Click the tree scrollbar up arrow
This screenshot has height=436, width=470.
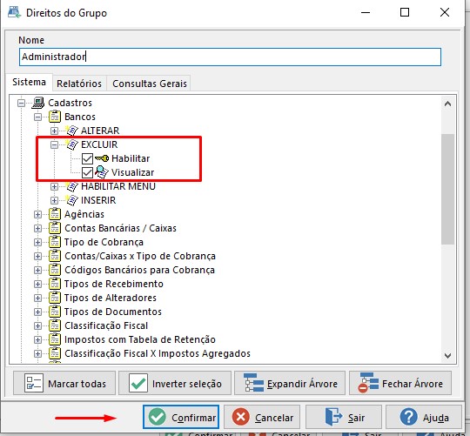click(x=448, y=104)
